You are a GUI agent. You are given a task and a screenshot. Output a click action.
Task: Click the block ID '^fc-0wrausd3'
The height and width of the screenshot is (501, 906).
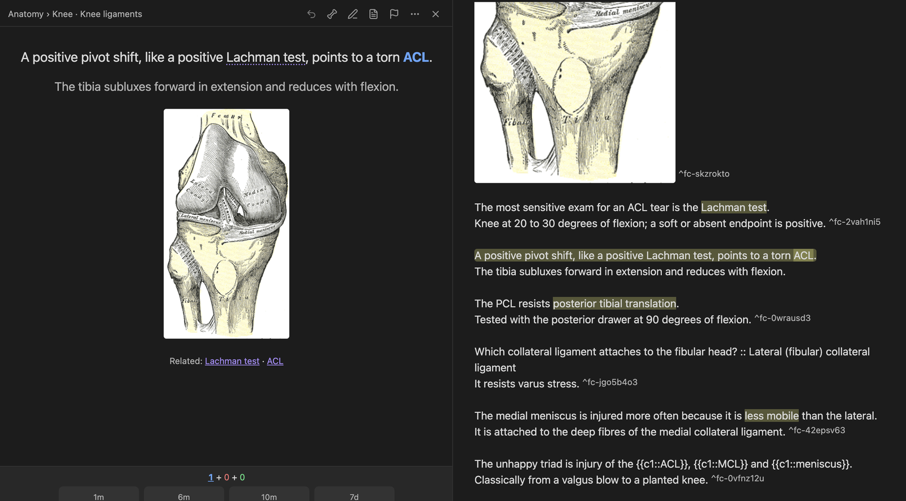coord(783,318)
